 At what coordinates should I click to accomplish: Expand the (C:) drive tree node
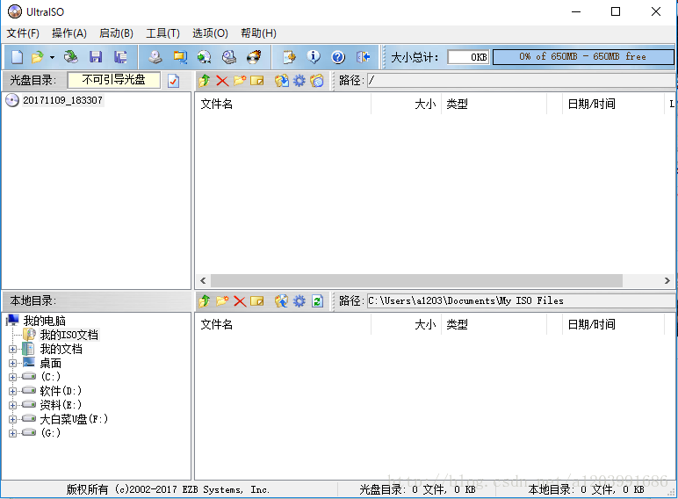13,378
